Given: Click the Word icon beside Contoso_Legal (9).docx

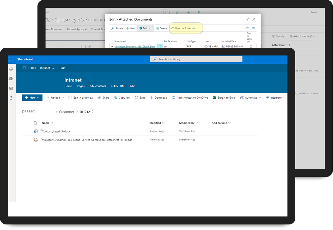Looking at the screenshot, I should [36, 131].
